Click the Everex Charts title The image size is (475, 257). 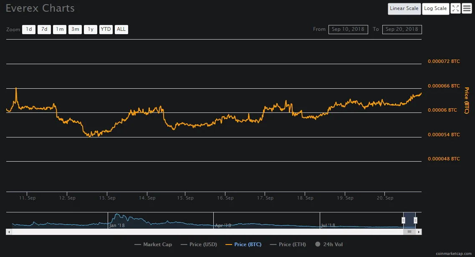click(40, 8)
